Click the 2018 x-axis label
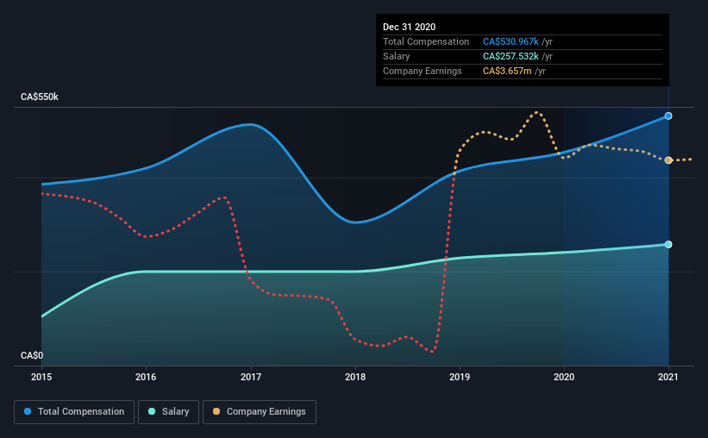 (355, 377)
